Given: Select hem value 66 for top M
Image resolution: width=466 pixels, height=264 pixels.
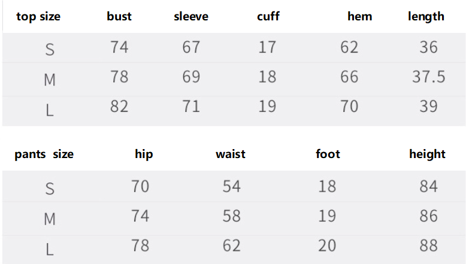Looking at the screenshot, I should pos(349,77).
